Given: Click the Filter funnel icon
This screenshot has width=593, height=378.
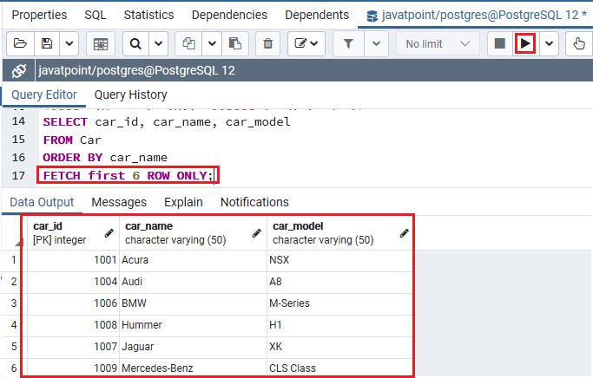Looking at the screenshot, I should coord(348,44).
